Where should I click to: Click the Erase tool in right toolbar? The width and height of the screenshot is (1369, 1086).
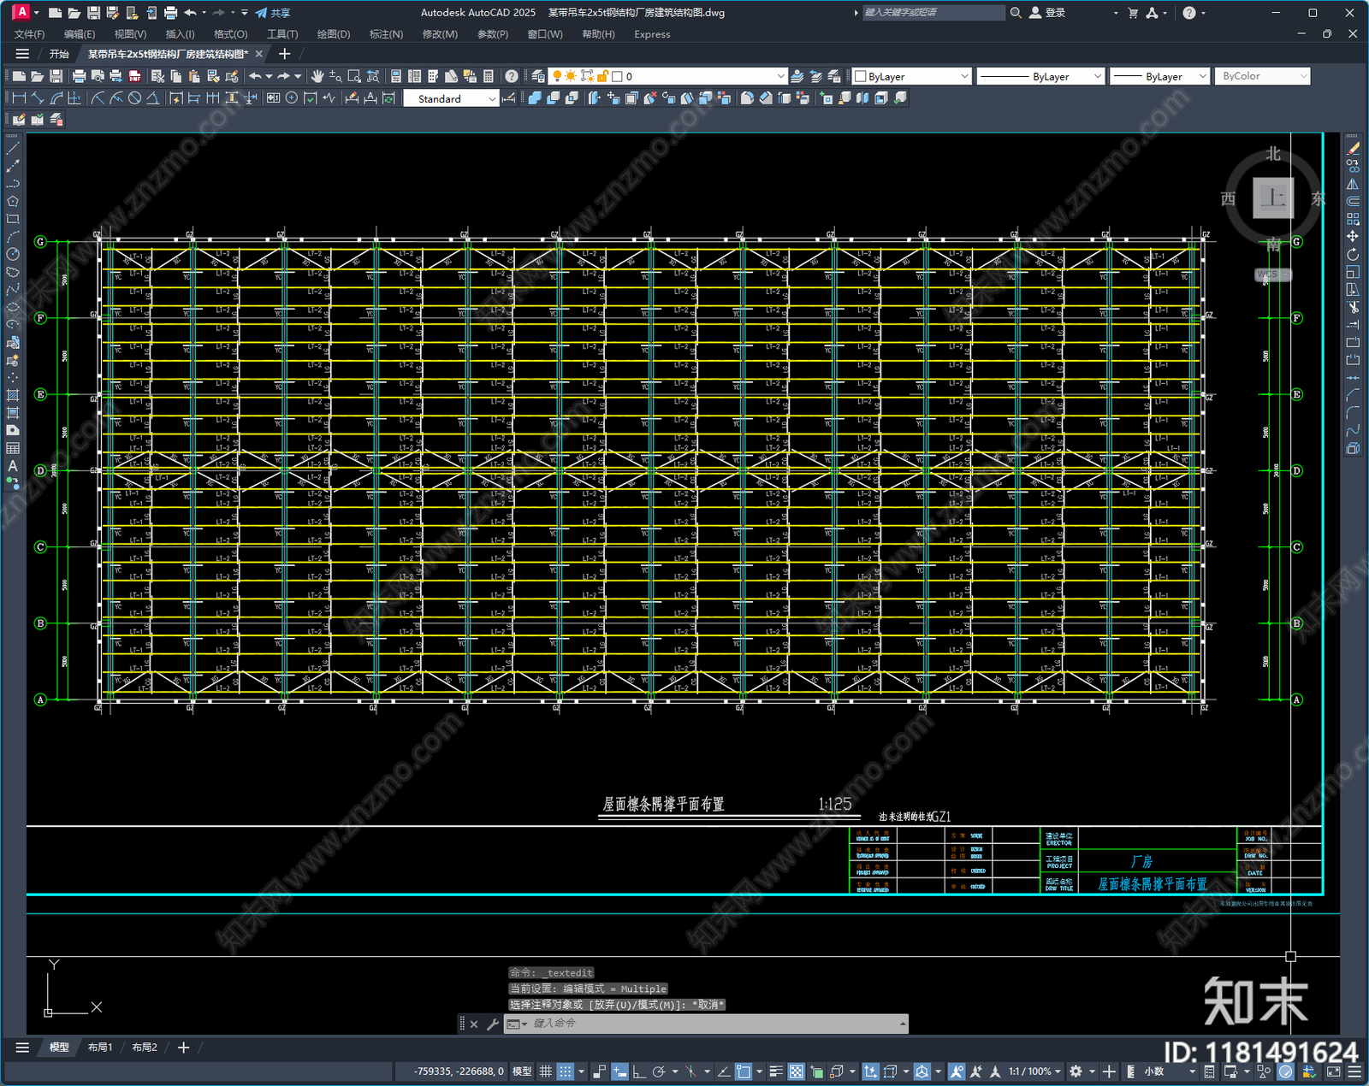tap(1353, 149)
